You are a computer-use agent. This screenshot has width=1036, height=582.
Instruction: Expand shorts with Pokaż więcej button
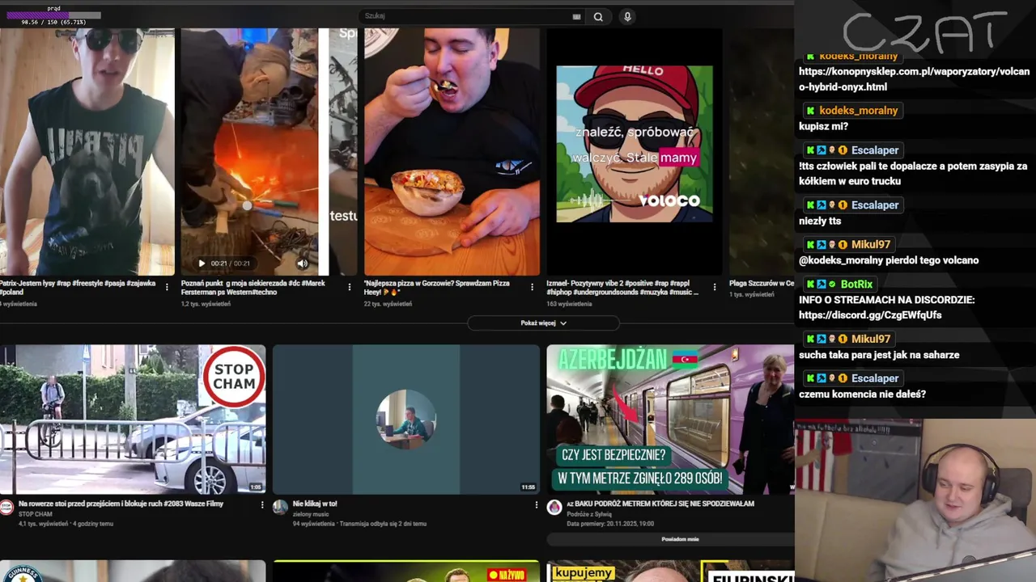[x=543, y=323]
